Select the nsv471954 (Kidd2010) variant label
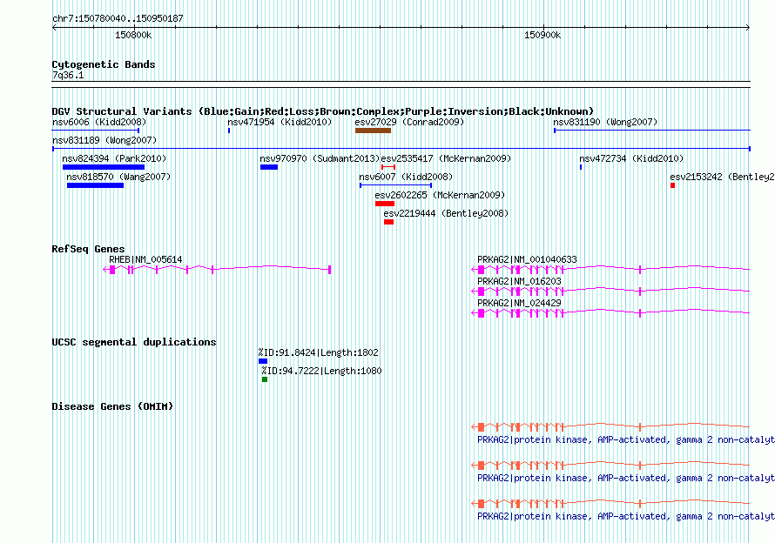The height and width of the screenshot is (543, 775). coord(280,122)
